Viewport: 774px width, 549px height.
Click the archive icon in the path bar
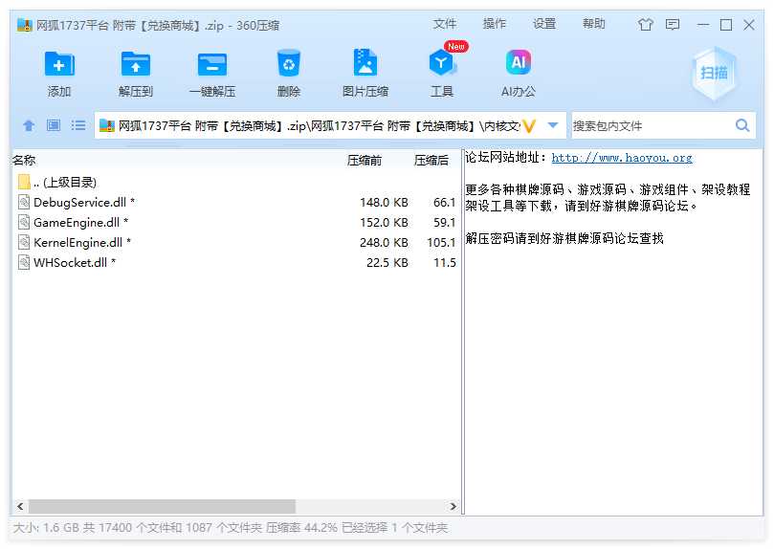(106, 126)
